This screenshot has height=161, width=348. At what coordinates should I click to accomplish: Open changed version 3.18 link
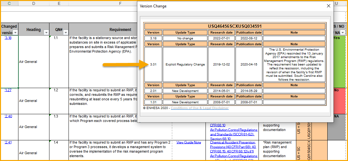coord(8,38)
